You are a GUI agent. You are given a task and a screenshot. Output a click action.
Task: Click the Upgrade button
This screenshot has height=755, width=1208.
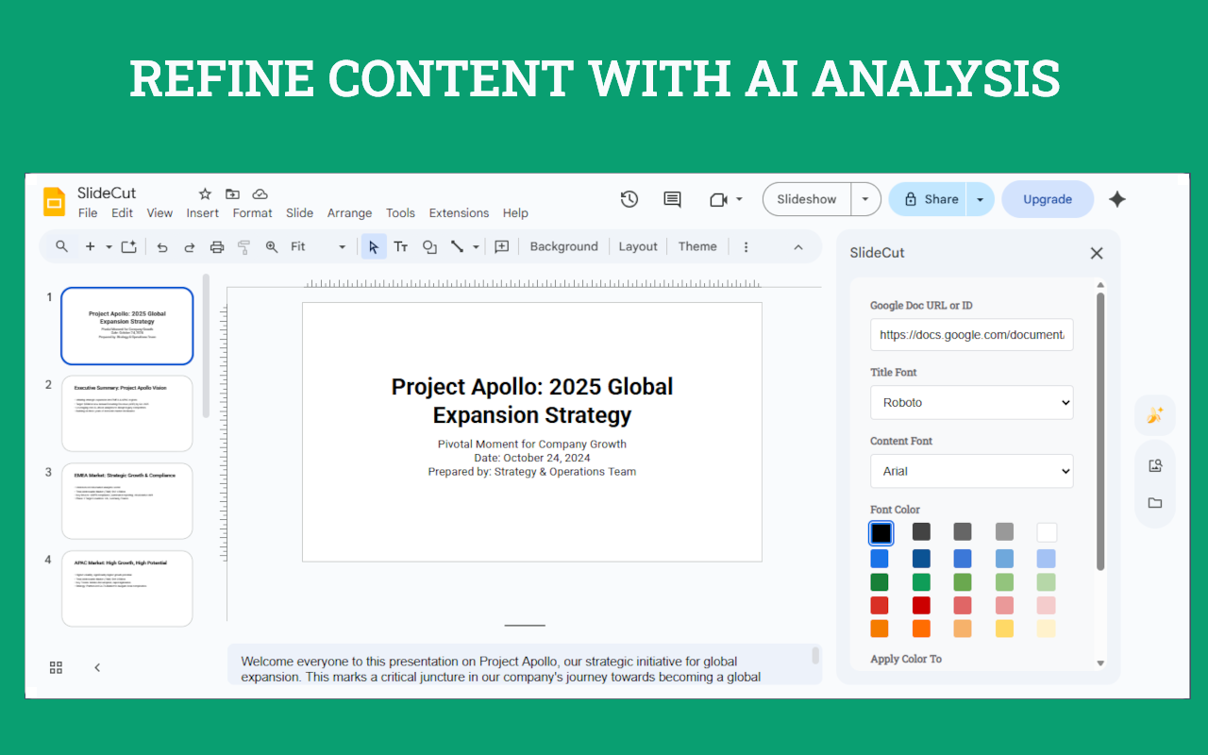(x=1048, y=199)
